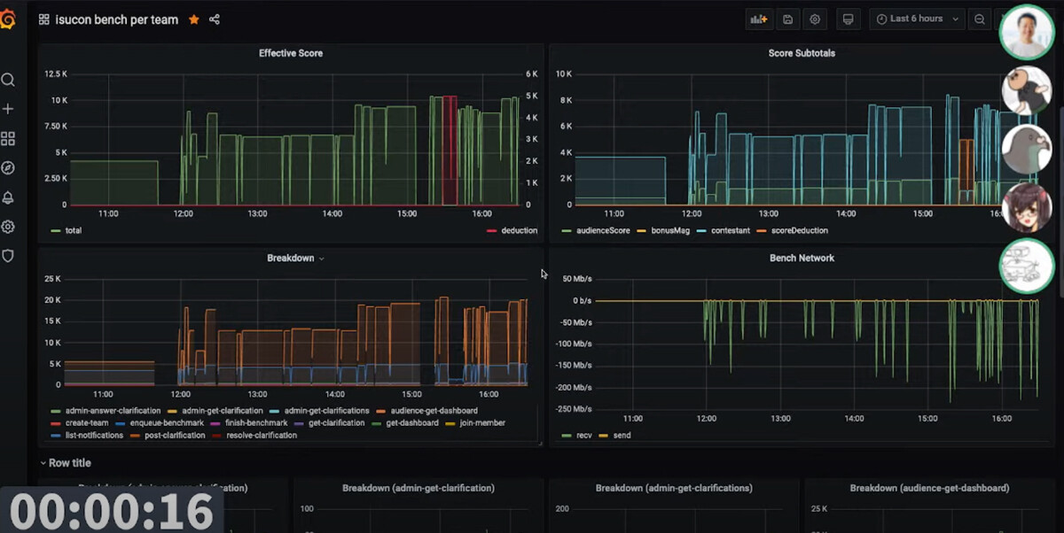Click admin-get-clarifications legend label
Image resolution: width=1064 pixels, height=533 pixels.
[x=326, y=411]
